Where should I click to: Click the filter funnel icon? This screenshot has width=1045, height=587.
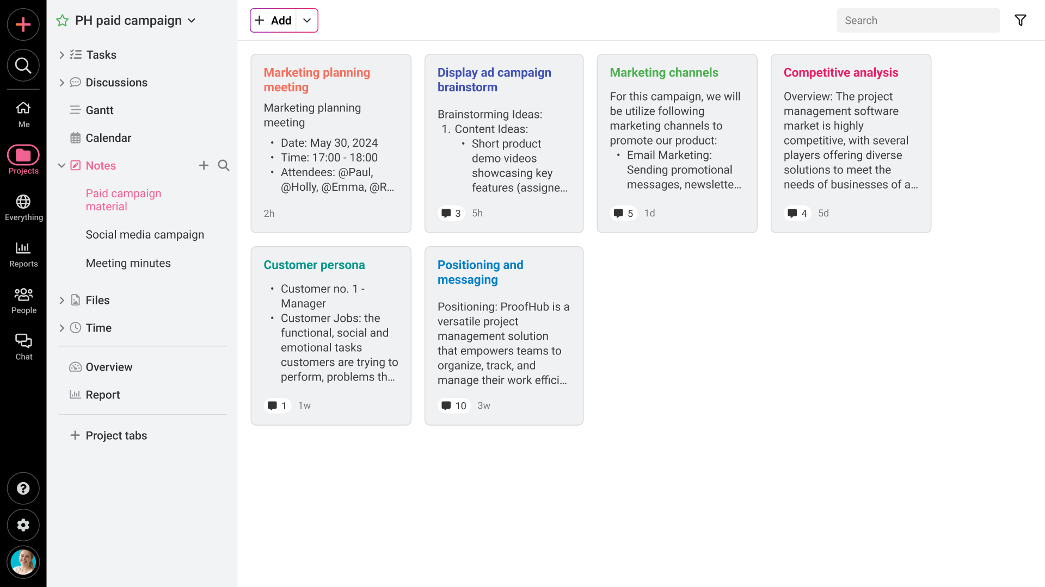tap(1021, 20)
